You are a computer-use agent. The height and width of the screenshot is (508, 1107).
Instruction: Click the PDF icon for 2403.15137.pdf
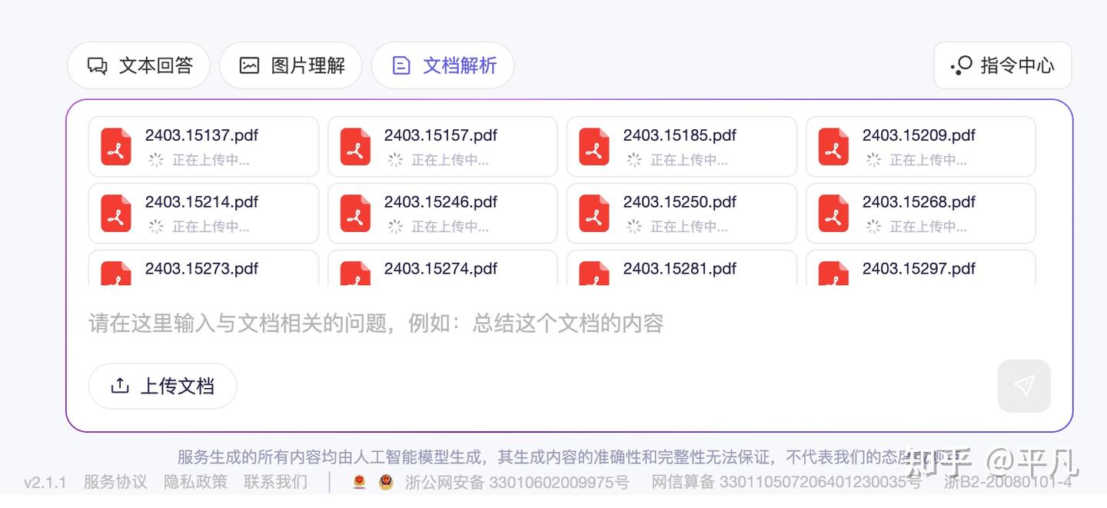[x=116, y=147]
